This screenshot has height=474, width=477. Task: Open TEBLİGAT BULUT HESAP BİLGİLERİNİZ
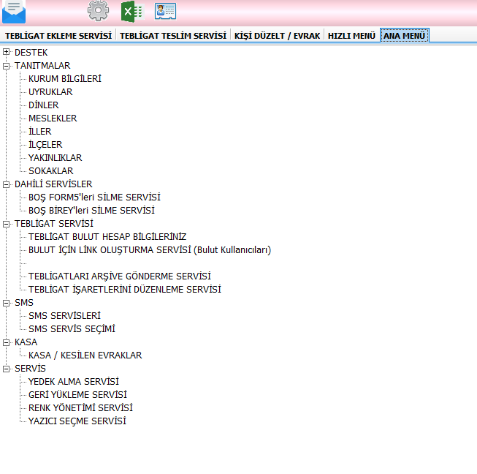pyautogui.click(x=107, y=237)
